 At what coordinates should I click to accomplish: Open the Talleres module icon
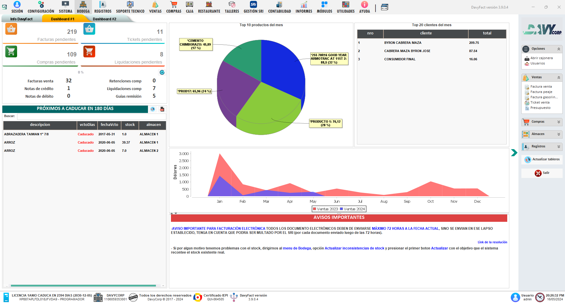pyautogui.click(x=232, y=5)
